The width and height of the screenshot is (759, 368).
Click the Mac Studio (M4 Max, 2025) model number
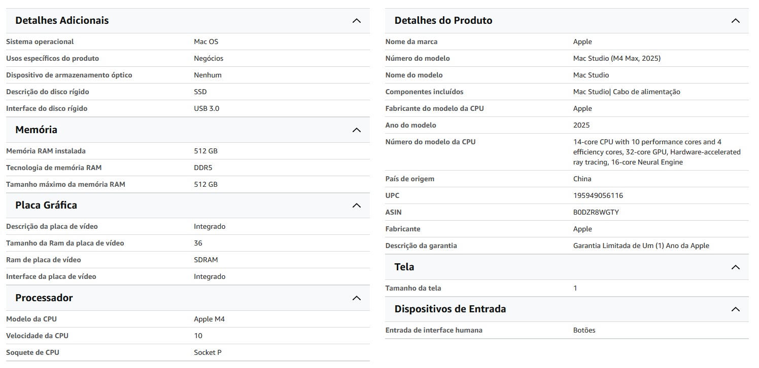pos(616,59)
